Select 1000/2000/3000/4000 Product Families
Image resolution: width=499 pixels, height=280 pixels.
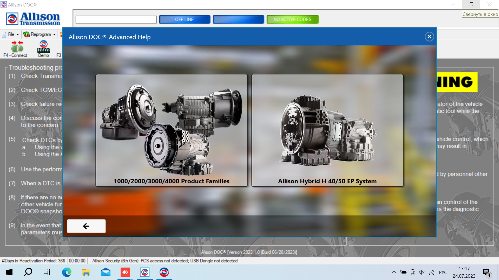172,130
